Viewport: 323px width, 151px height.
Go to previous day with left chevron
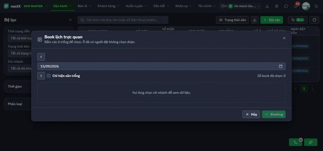click(x=41, y=57)
